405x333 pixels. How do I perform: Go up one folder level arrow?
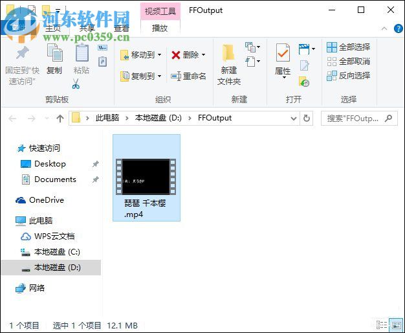point(60,119)
